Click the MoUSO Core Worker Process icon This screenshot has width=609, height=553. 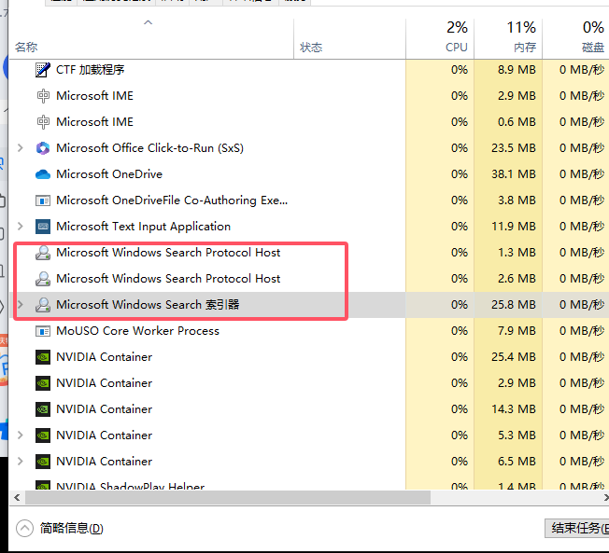coord(43,331)
